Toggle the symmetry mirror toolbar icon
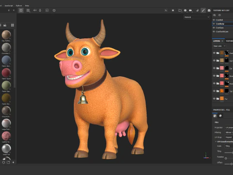233x175 pixels. pyautogui.click(x=35, y=10)
